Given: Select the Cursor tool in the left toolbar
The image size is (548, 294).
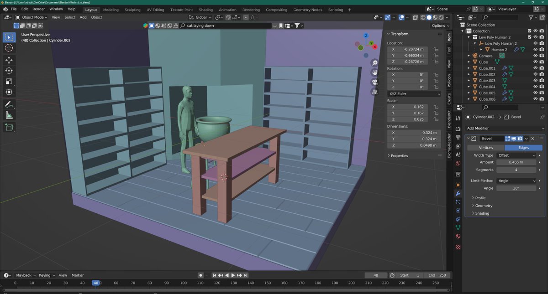Looking at the screenshot, I should pyautogui.click(x=9, y=48).
